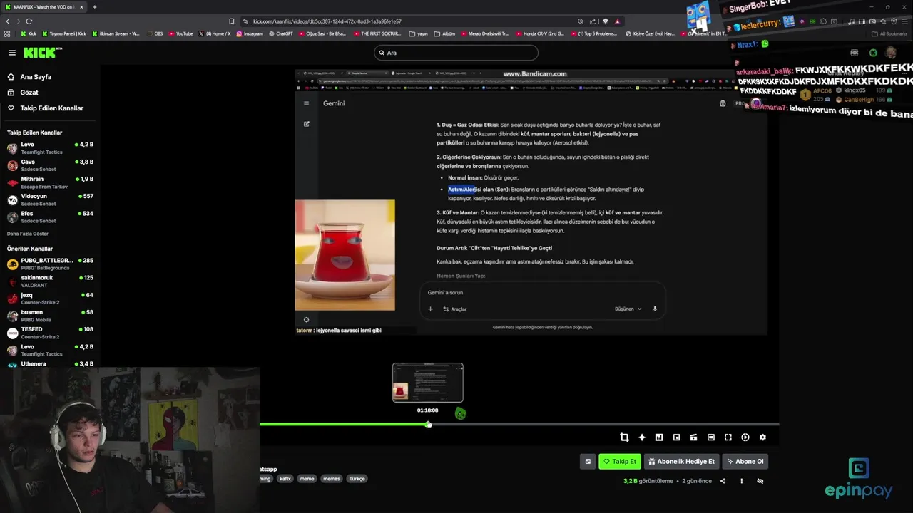Image resolution: width=913 pixels, height=513 pixels.
Task: Open the sakinmoruk VALORANT channel
Action: 50,281
